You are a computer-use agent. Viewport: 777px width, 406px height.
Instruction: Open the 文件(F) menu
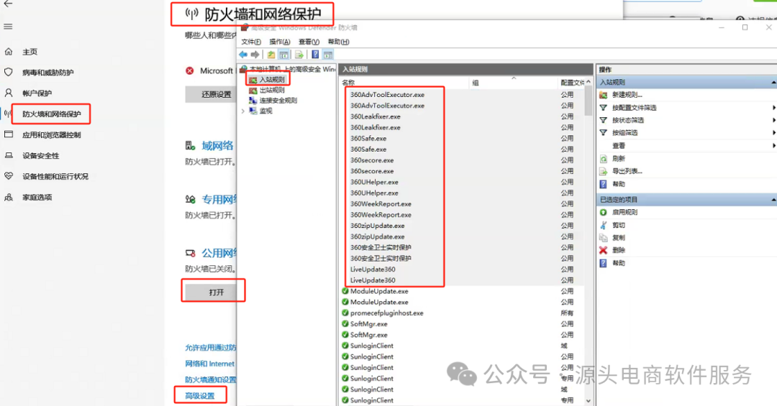pos(251,42)
